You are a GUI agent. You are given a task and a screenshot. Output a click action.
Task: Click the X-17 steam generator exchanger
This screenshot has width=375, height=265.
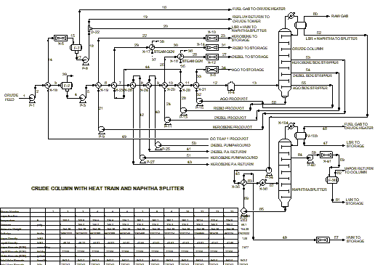(x=152, y=47)
